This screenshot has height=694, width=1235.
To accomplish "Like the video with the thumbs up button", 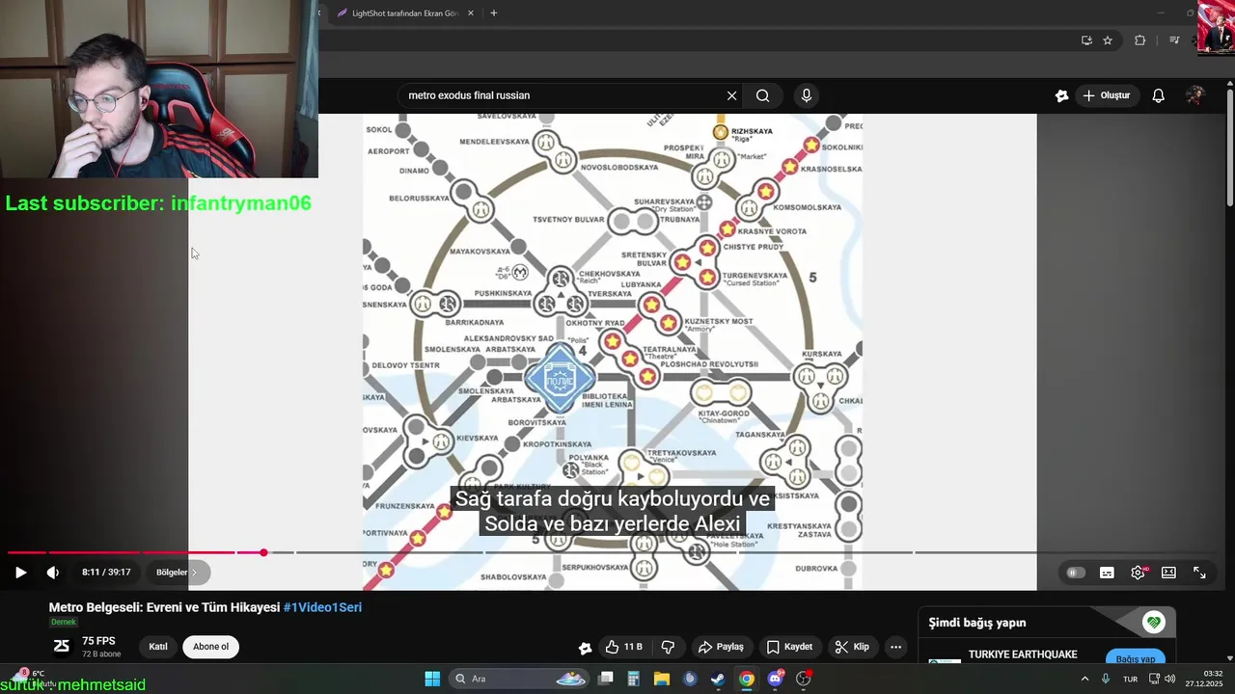I will coord(623,647).
